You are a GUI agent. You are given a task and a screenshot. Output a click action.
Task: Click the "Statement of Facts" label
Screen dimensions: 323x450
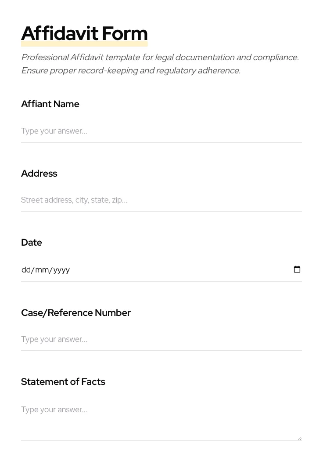pyautogui.click(x=63, y=382)
